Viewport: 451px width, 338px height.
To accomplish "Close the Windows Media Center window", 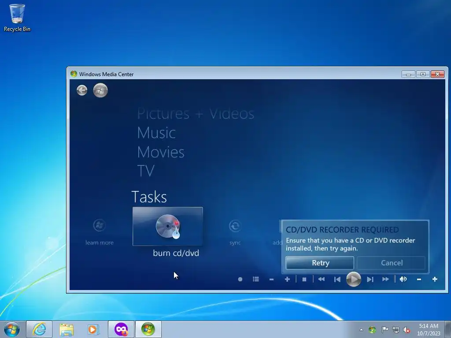I will pos(437,74).
